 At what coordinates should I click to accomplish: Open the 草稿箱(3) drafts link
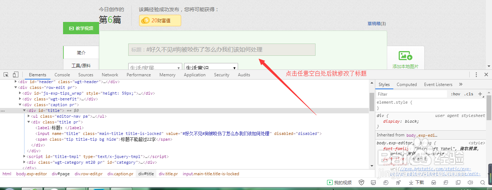[x=376, y=24]
